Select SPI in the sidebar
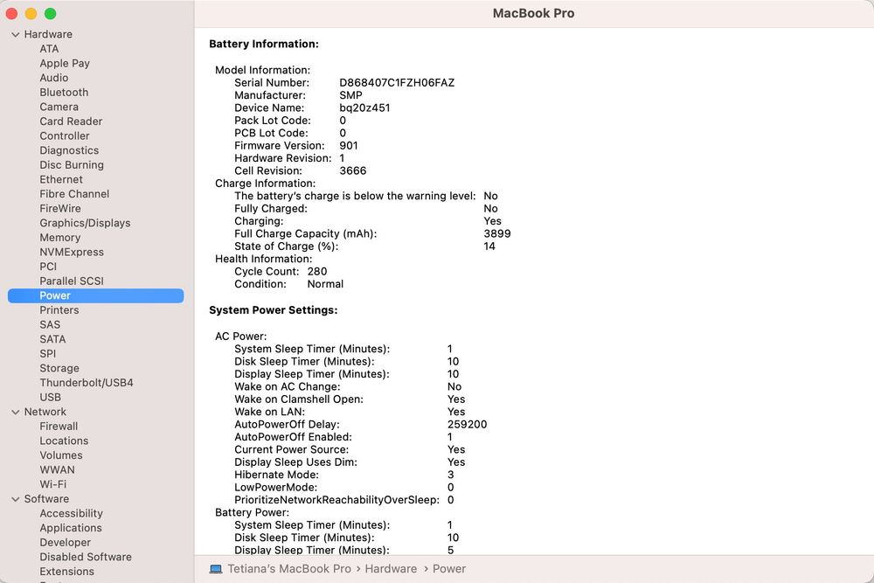Image resolution: width=874 pixels, height=583 pixels. point(48,353)
